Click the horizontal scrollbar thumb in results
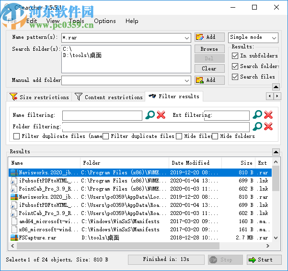This screenshot has height=271, width=288. click(x=118, y=246)
